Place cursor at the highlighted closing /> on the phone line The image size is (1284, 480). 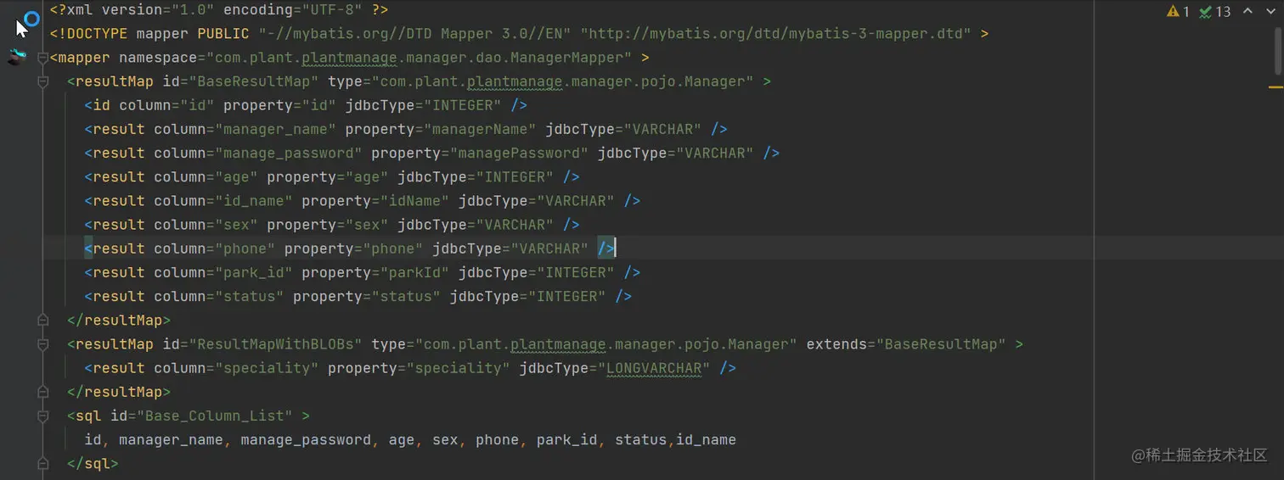pyautogui.click(x=606, y=248)
